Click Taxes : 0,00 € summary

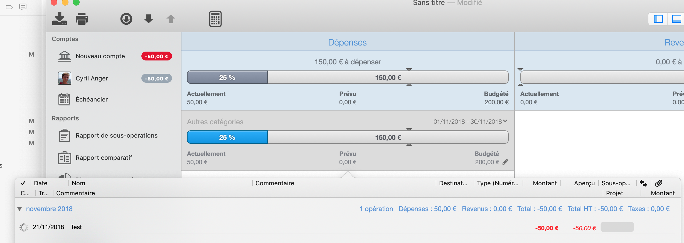649,209
